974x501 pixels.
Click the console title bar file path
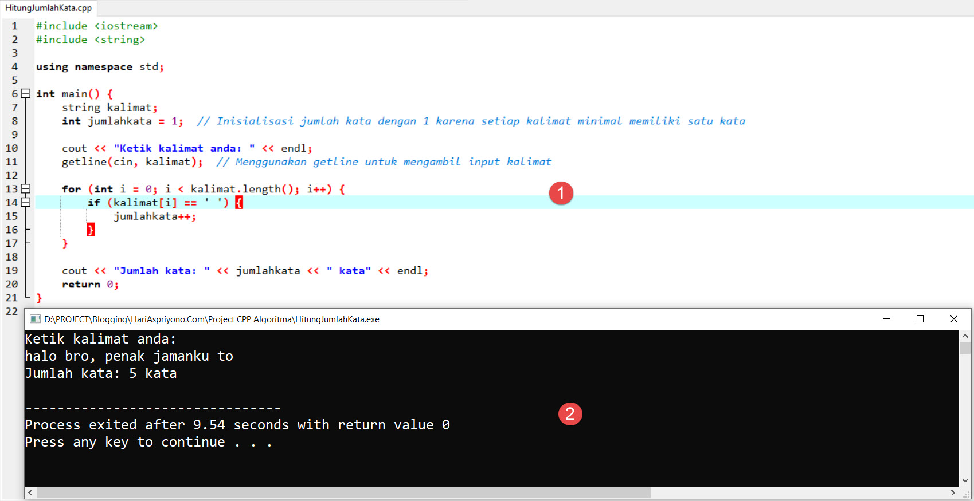pyautogui.click(x=212, y=319)
